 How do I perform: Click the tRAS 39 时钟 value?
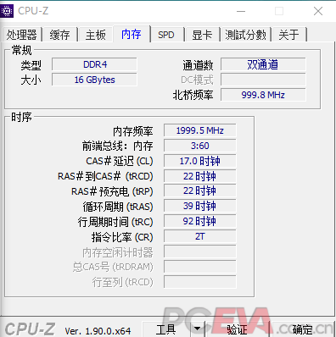(x=200, y=206)
